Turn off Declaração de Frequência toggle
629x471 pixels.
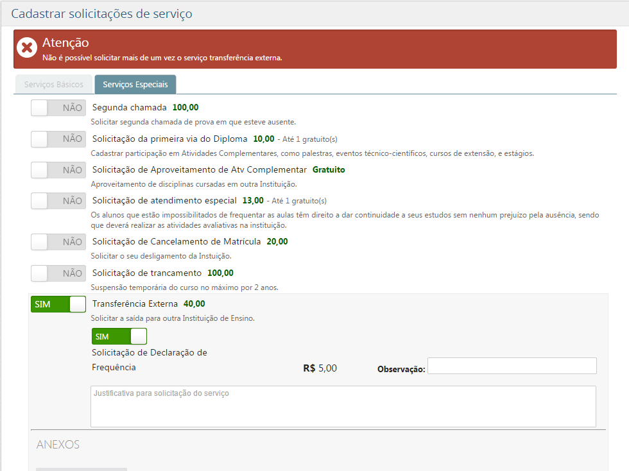coord(119,336)
